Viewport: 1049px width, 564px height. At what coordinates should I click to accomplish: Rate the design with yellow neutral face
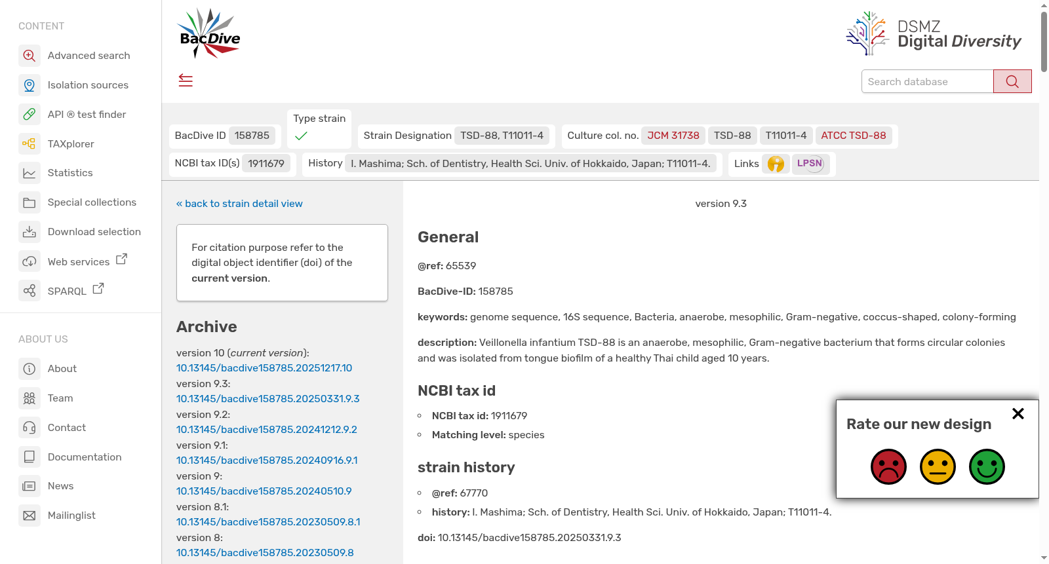tap(938, 466)
